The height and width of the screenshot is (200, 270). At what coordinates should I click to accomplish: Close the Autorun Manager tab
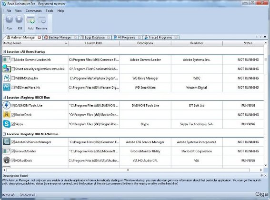tap(40, 37)
